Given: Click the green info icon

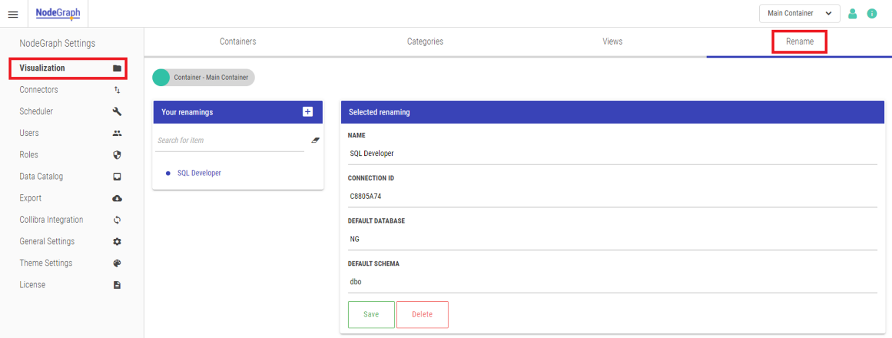Looking at the screenshot, I should coord(872,13).
